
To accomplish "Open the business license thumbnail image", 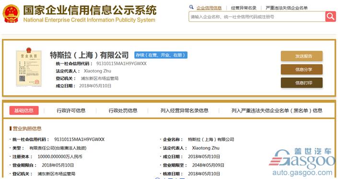I will tap(29, 67).
